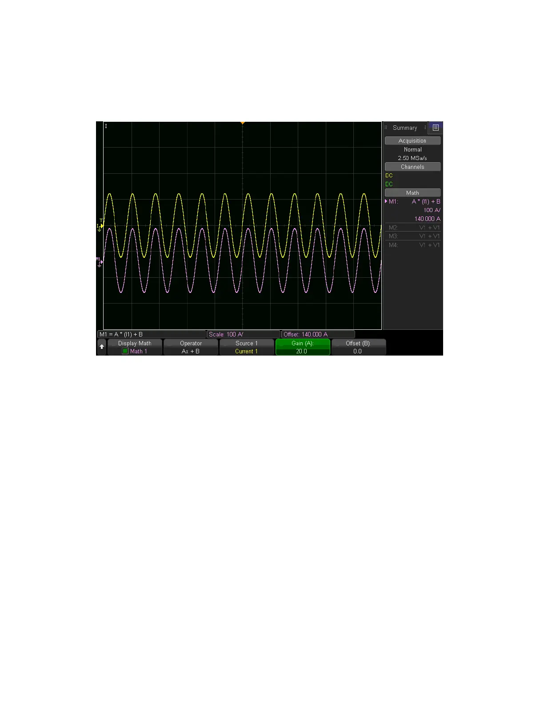Viewport: 544px width, 704px height.
Task: Click the M1 = A * (I1) + B readout
Action: 152,334
